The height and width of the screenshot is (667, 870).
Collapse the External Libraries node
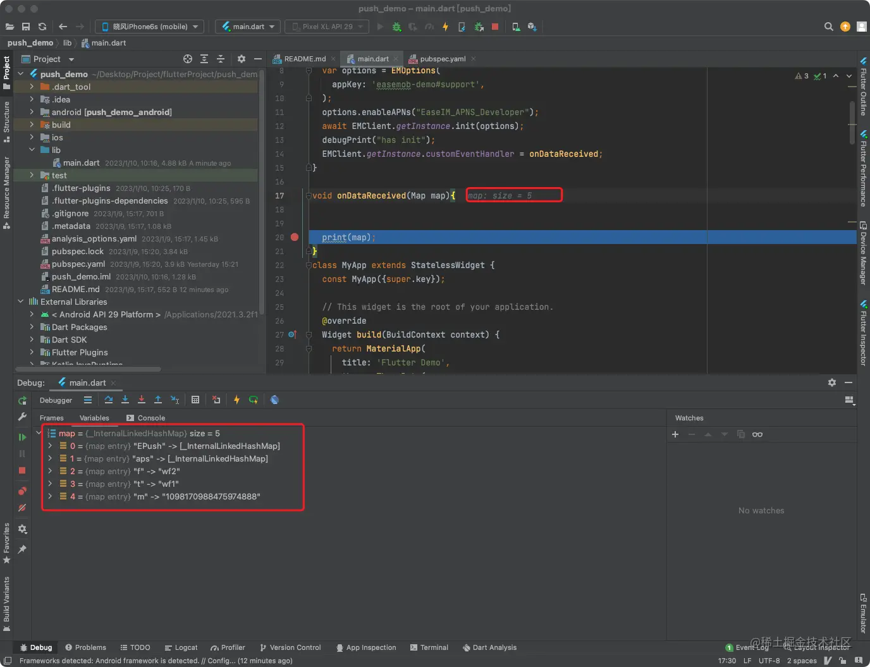(x=20, y=302)
